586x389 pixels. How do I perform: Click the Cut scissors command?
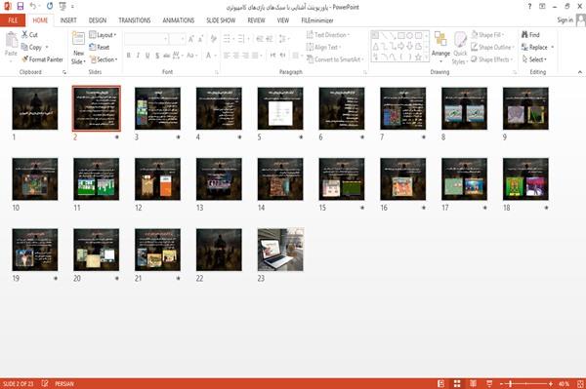(29, 35)
